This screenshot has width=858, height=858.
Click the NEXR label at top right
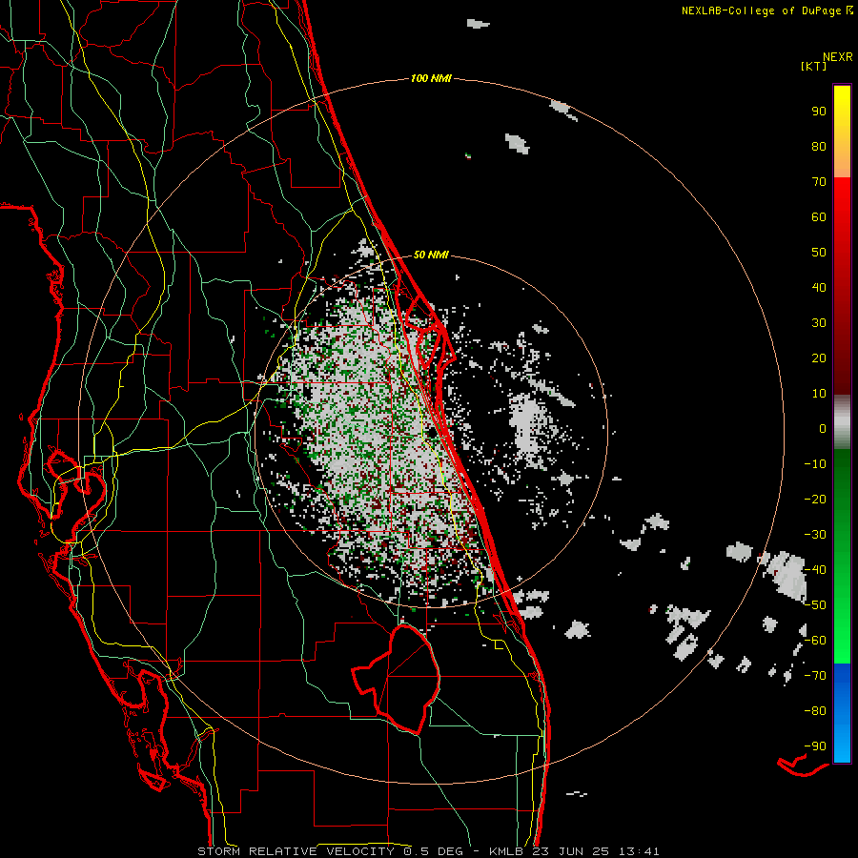click(838, 57)
